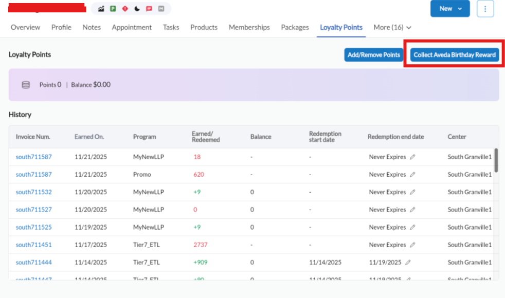Click the gray M badge icon

(x=161, y=9)
